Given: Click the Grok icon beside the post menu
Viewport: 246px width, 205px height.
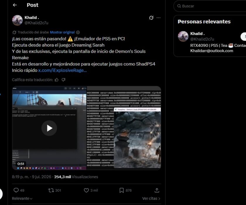Looking at the screenshot, I should click(x=151, y=18).
